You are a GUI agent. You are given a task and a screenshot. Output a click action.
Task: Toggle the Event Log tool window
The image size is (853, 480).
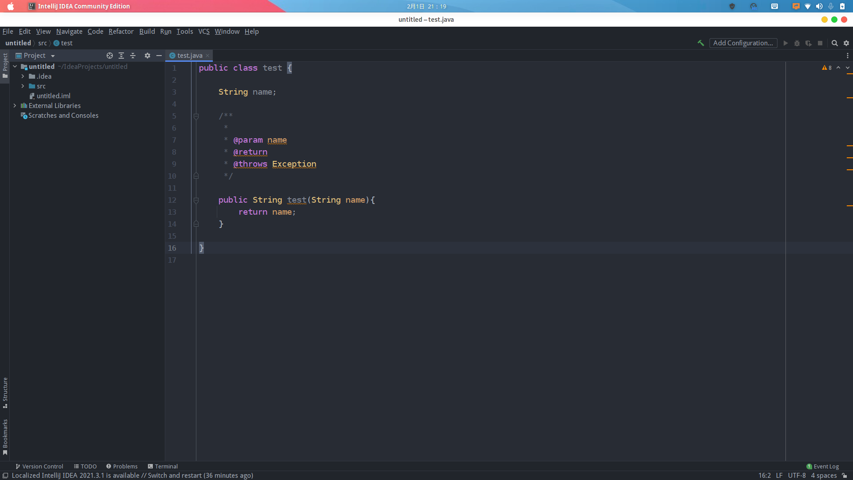pyautogui.click(x=823, y=466)
